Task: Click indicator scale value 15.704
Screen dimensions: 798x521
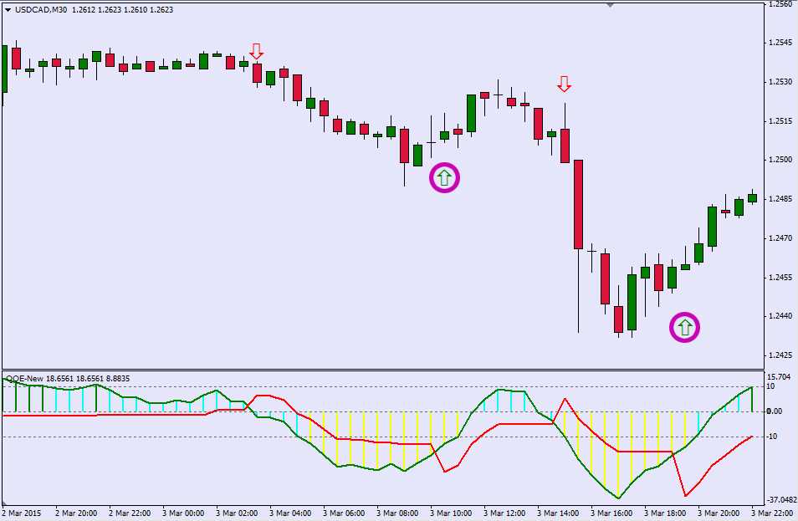Action: (x=779, y=377)
